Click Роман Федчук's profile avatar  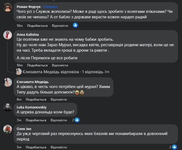click(x=7, y=7)
